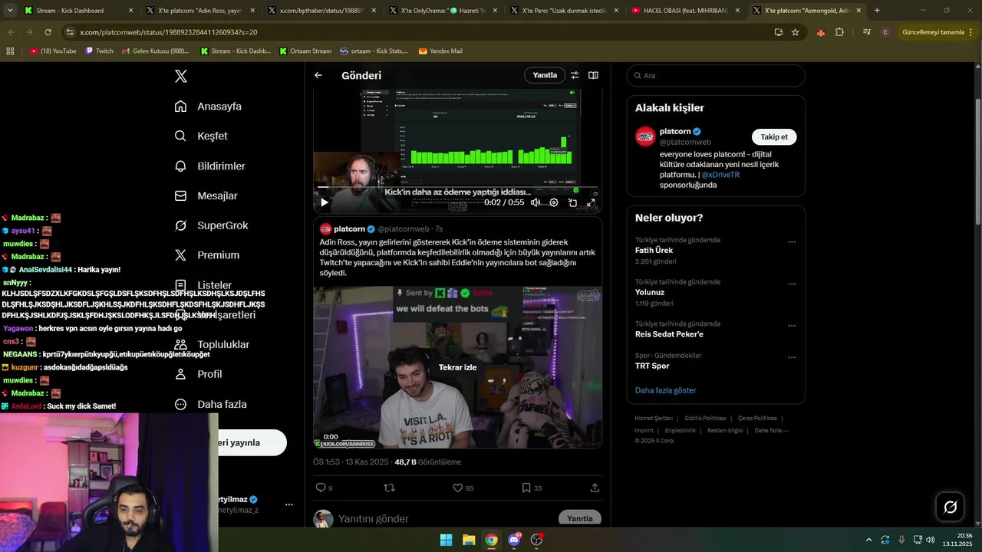
Task: Open the Fatih Ürek trend
Action: (x=654, y=251)
